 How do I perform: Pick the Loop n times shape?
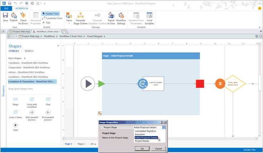coord(15,114)
